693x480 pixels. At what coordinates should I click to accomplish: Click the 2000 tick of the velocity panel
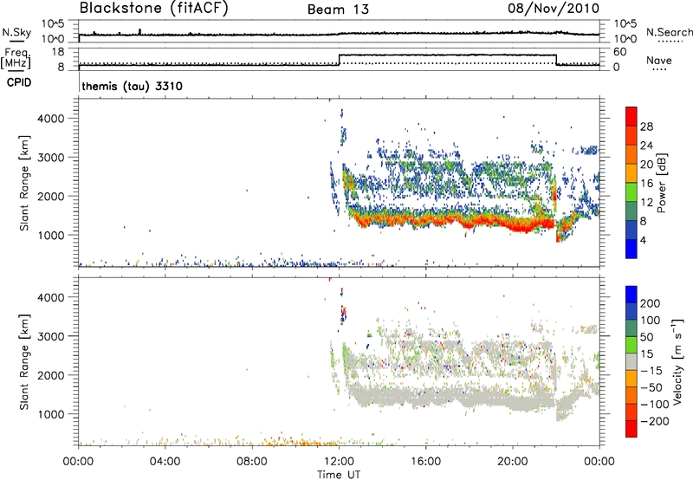coord(50,375)
